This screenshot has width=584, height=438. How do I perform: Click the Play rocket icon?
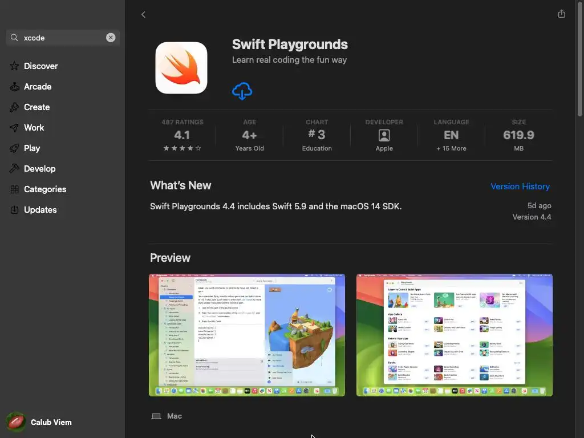(14, 148)
